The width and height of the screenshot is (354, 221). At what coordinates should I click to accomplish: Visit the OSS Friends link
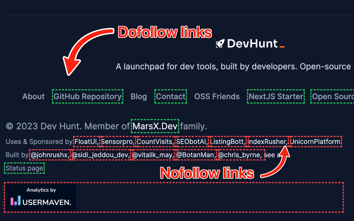pyautogui.click(x=217, y=96)
